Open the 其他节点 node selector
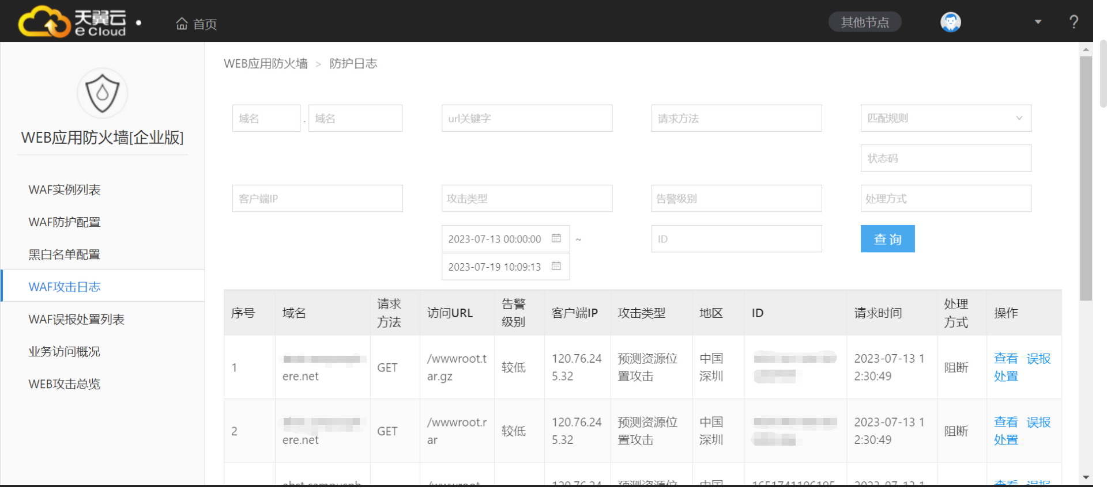This screenshot has height=494, width=1107. [864, 22]
